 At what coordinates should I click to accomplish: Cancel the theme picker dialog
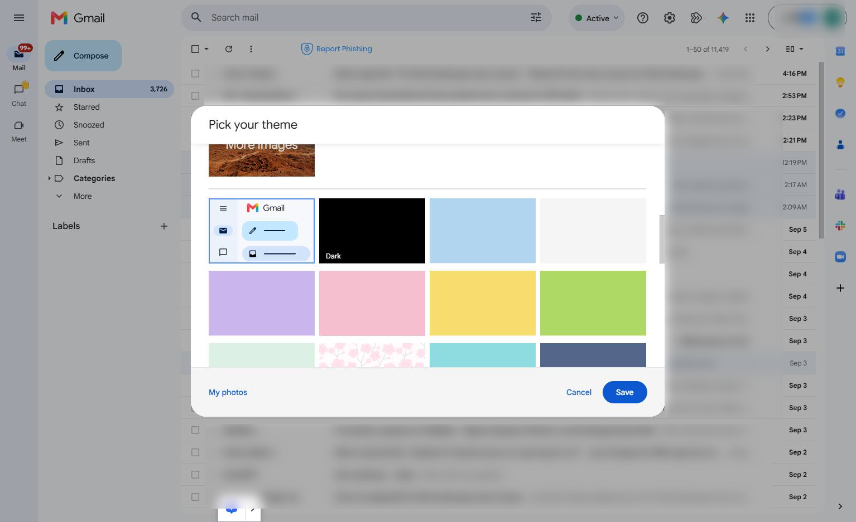pos(579,392)
